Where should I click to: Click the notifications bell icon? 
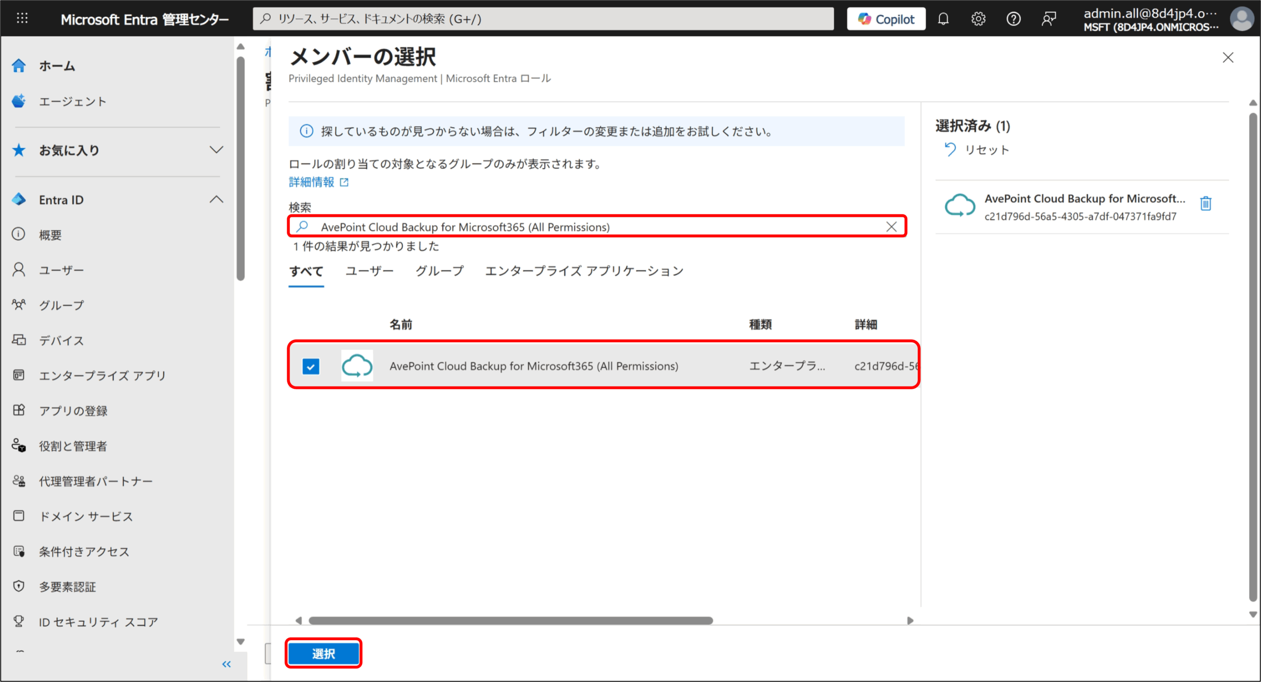click(943, 19)
